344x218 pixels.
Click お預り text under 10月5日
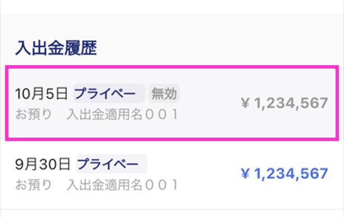pyautogui.click(x=33, y=114)
